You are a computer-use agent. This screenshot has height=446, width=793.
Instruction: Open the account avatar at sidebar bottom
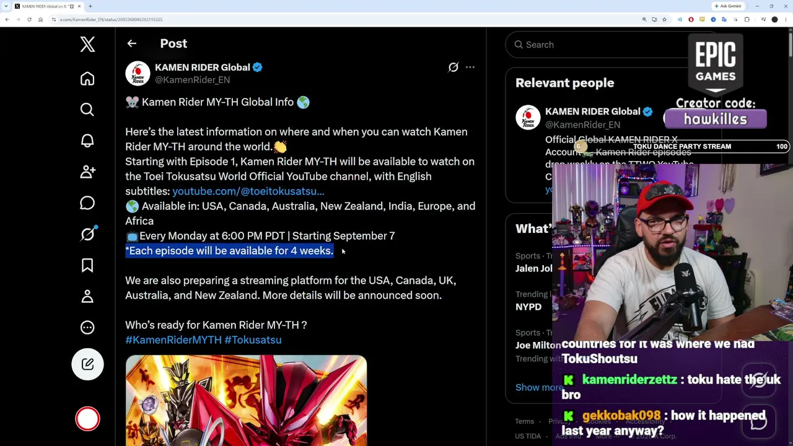coord(87,419)
